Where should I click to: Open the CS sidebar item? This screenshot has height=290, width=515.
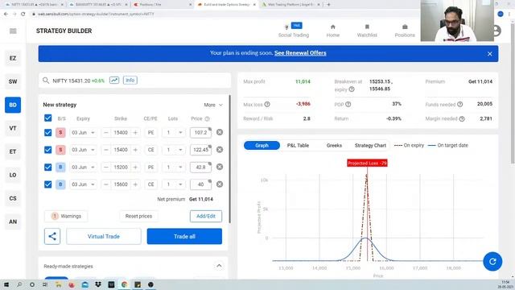pos(13,198)
